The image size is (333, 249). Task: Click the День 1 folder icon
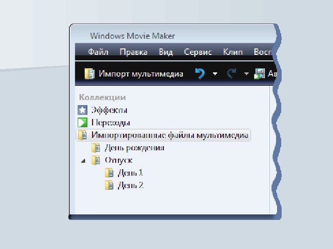tap(109, 172)
